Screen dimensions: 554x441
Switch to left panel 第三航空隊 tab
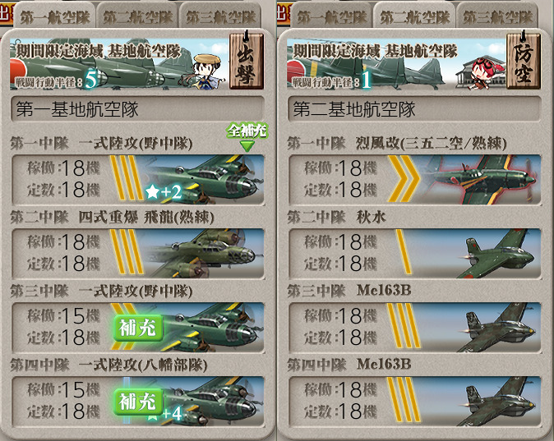221,16
